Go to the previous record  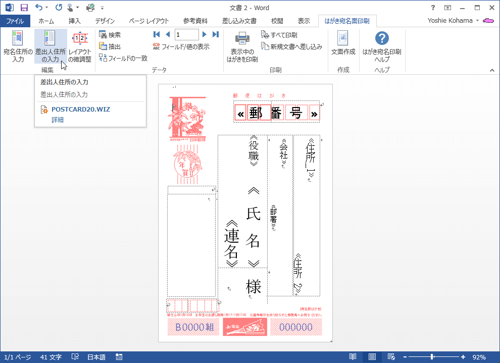point(168,34)
